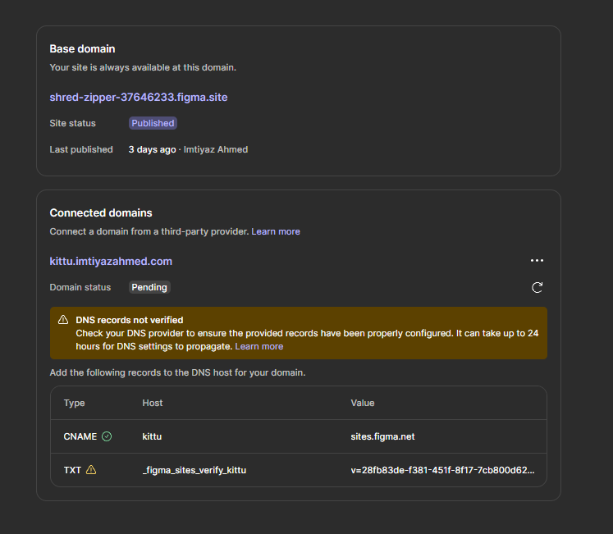Click the TXT record type label
This screenshot has width=613, height=534.
(x=72, y=470)
